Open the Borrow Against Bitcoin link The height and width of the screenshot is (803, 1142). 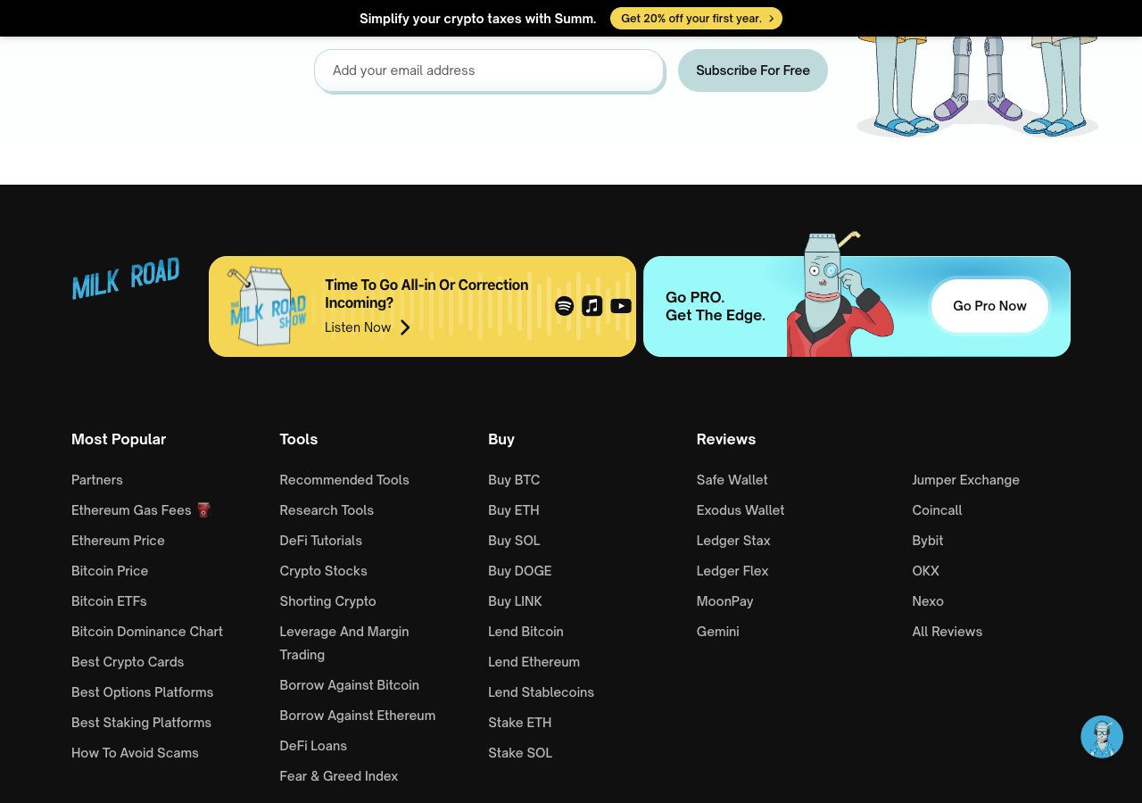(349, 685)
